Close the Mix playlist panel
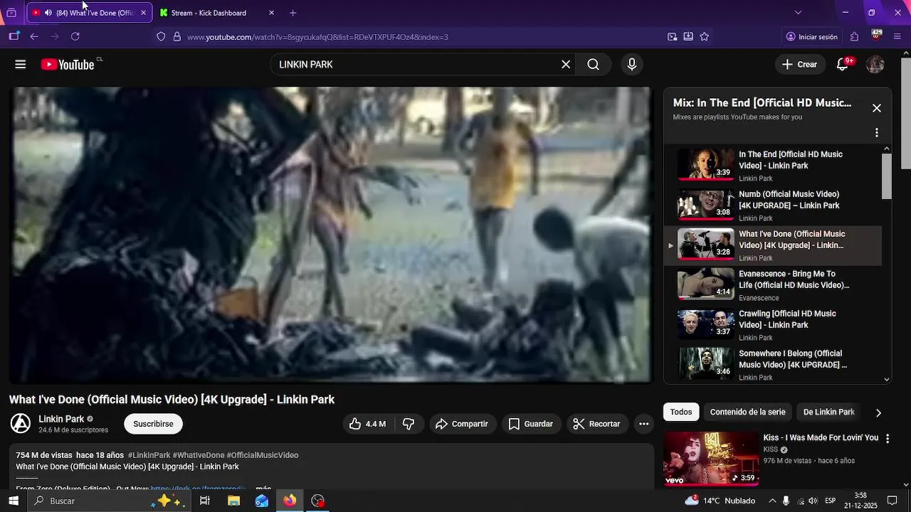Viewport: 911px width, 512px height. tap(877, 108)
